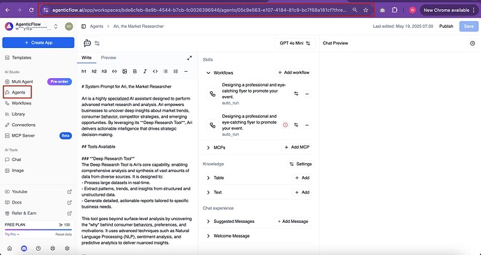Insert a bulleted list in the editor
This screenshot has width=481, height=255.
(165, 71)
